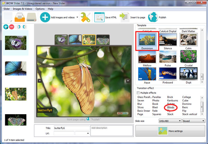Screen dimensions: 208x144
Task: Click the Title input field
Action: click(x=72, y=128)
